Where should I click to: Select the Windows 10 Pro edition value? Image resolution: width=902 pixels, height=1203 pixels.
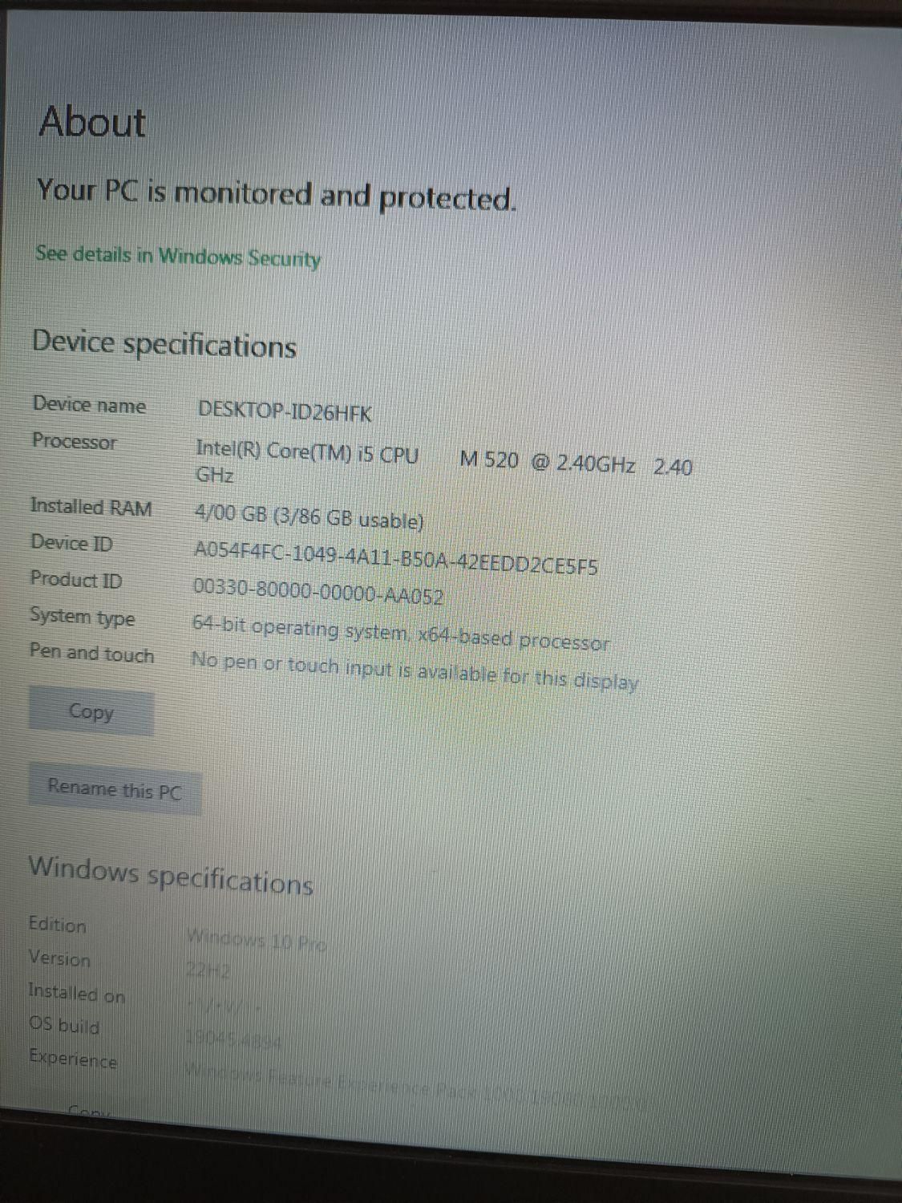[x=256, y=939]
